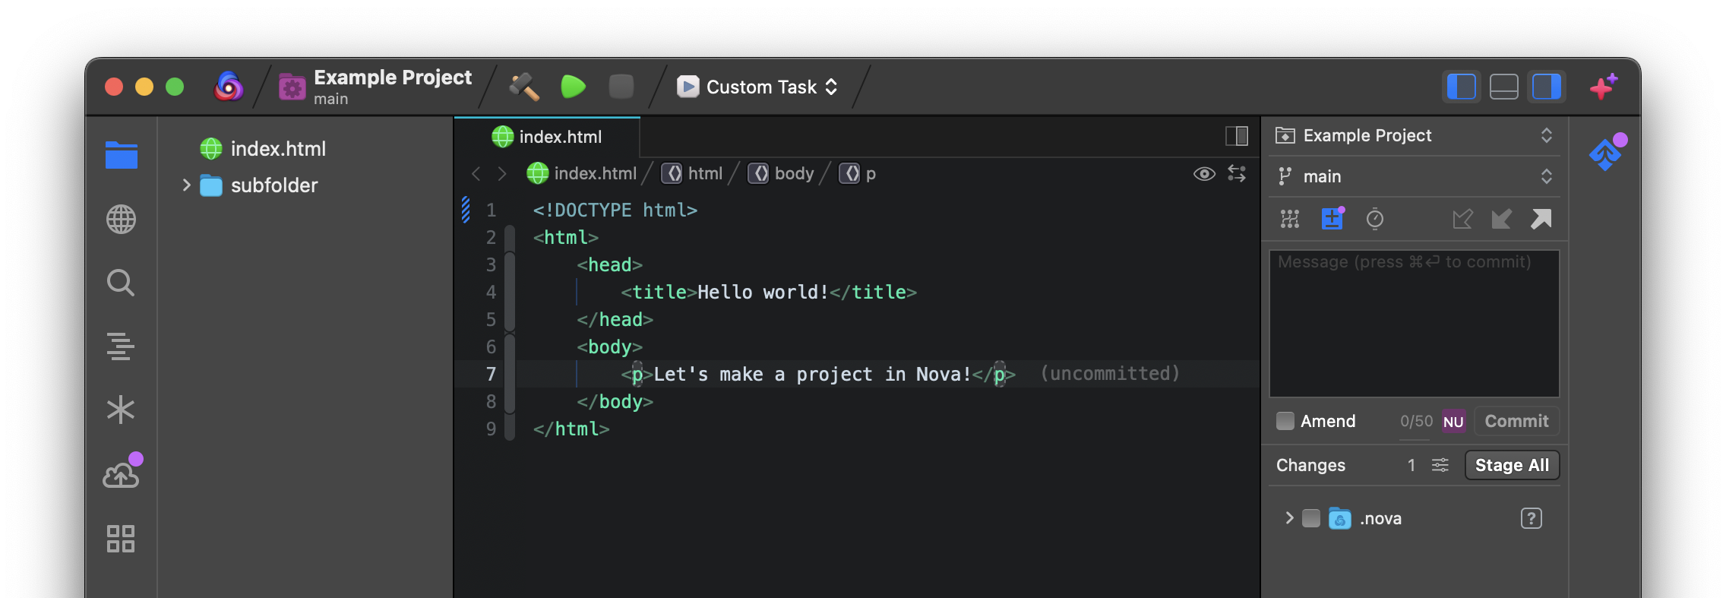This screenshot has height=598, width=1726.
Task: Select the subfolder folder row
Action: (x=259, y=185)
